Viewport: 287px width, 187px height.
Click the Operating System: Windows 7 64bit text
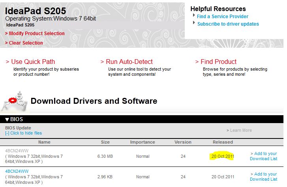point(51,19)
